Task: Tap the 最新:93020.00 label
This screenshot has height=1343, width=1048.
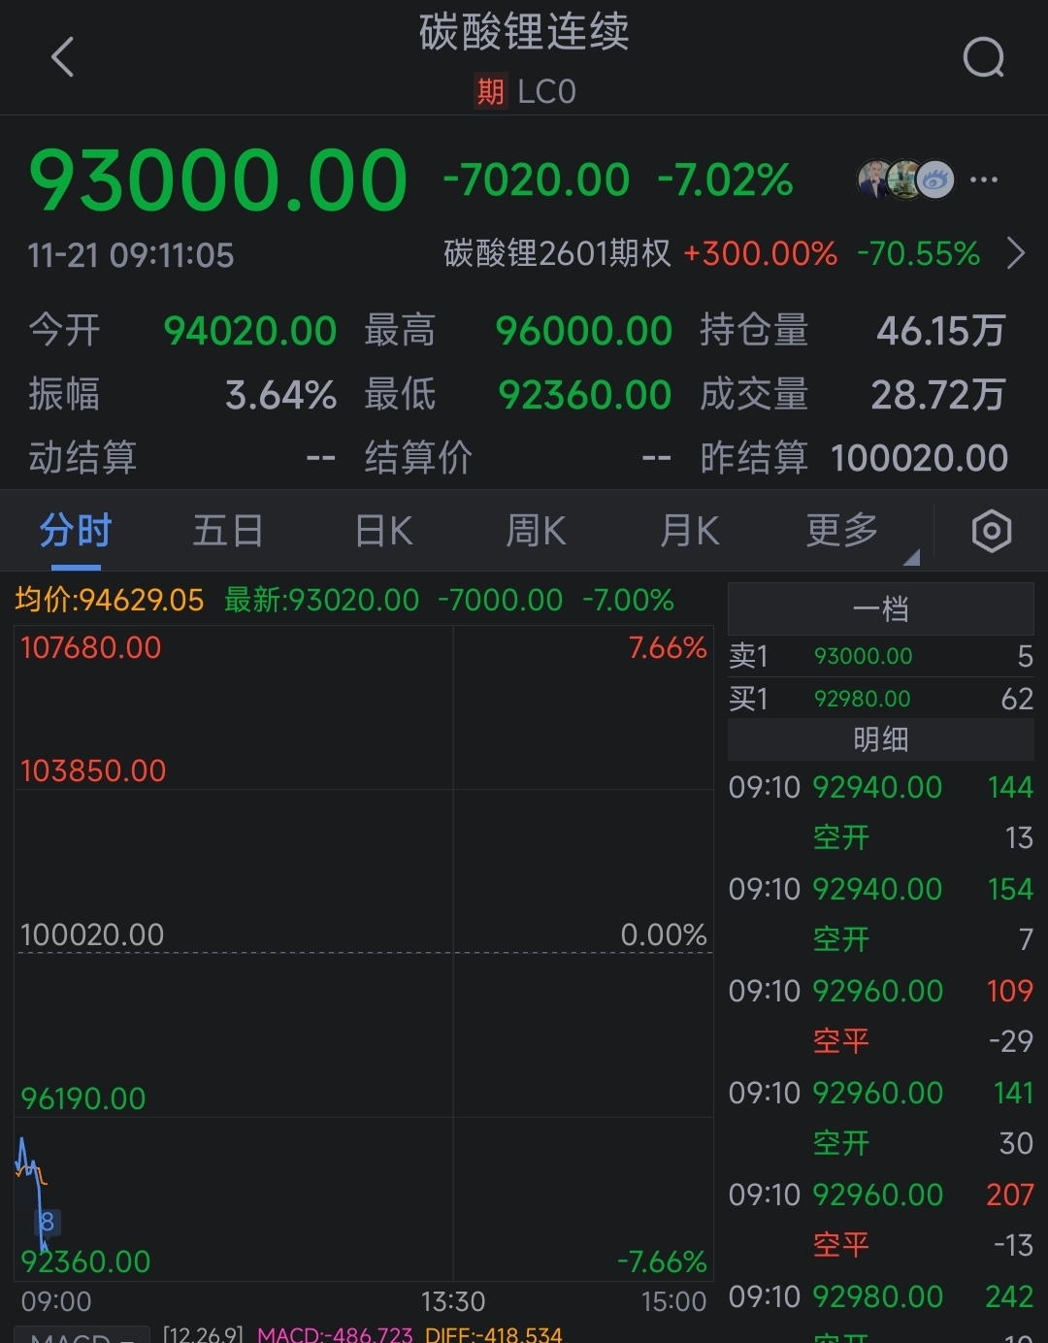Action: 321,600
